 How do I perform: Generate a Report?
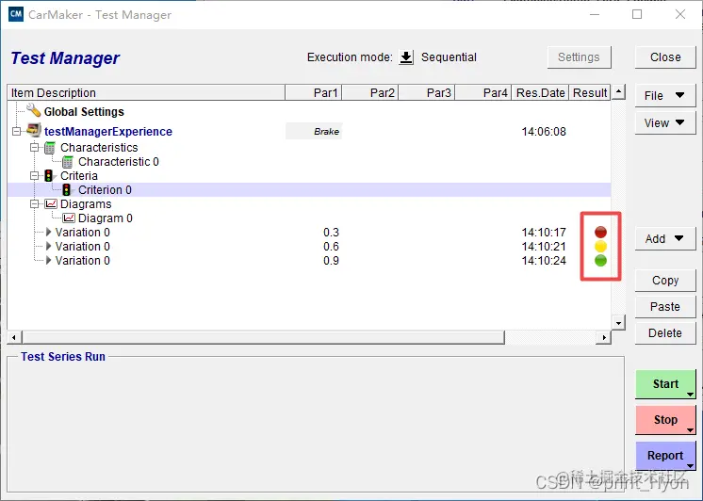click(665, 456)
